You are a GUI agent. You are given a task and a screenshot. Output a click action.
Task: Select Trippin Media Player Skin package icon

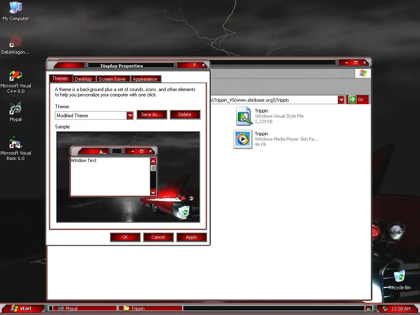click(x=243, y=139)
